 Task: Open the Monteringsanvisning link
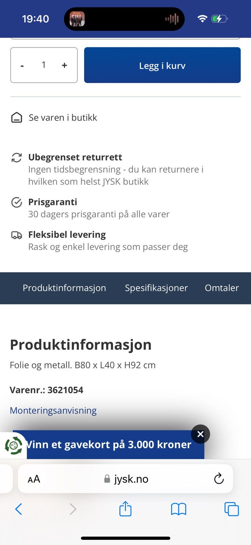pyautogui.click(x=53, y=410)
